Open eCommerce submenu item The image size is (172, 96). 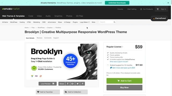point(52,22)
